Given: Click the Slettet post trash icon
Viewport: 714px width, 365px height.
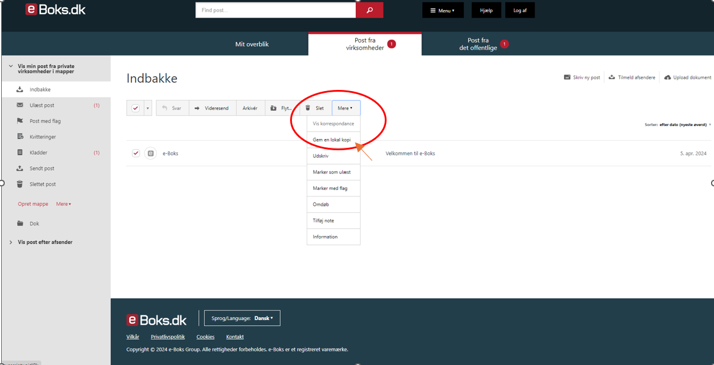Looking at the screenshot, I should tap(20, 184).
